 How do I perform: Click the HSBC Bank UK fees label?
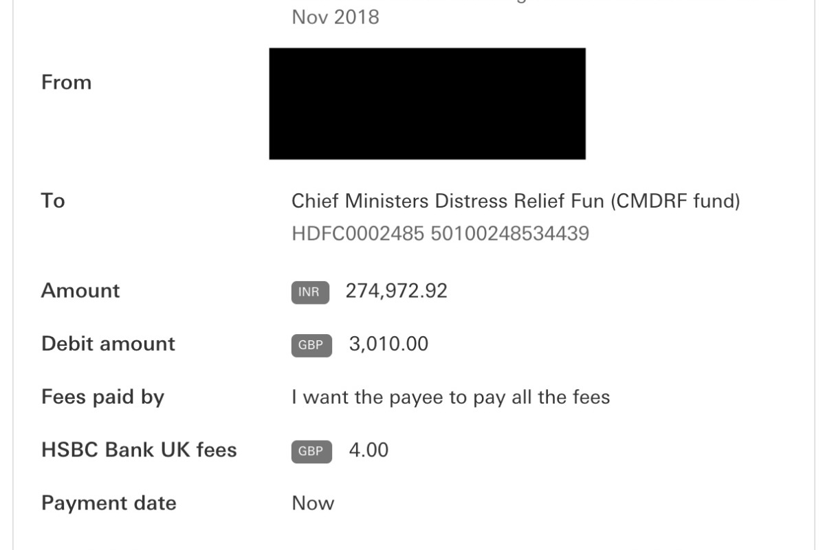pos(139,450)
